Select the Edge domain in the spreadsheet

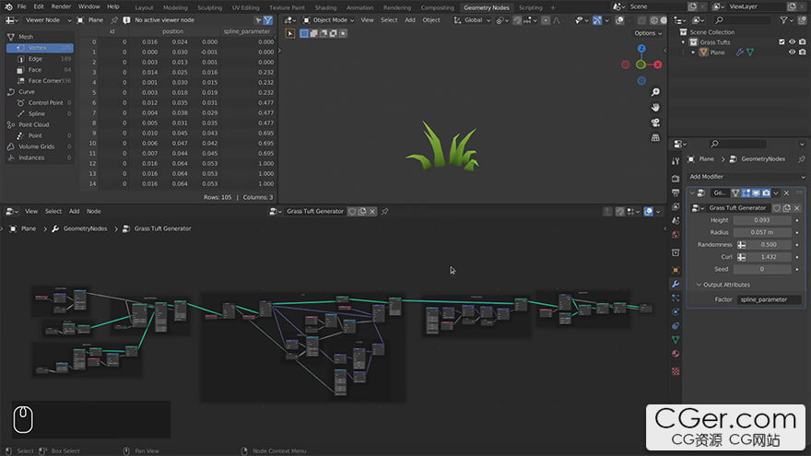point(36,59)
